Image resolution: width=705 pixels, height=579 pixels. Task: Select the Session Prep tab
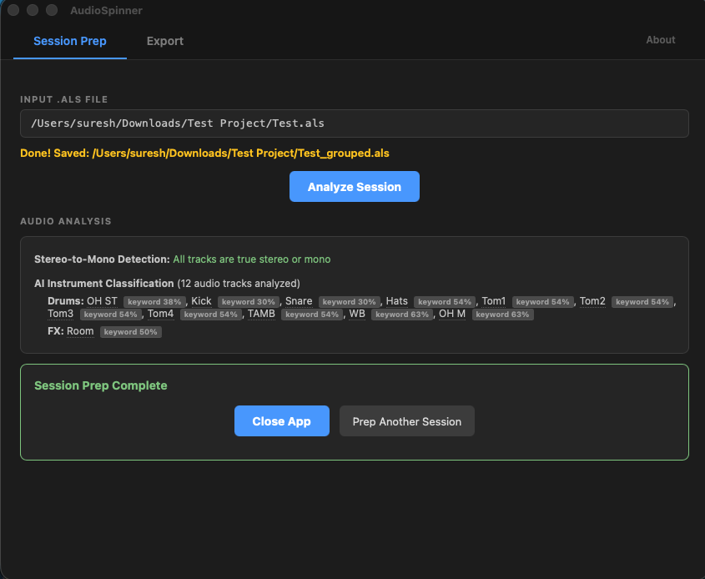69,40
